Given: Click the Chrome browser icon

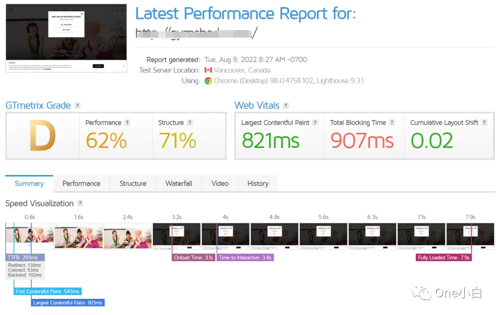Looking at the screenshot, I should point(208,81).
